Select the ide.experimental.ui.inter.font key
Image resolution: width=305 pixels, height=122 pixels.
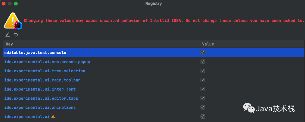click(40, 89)
